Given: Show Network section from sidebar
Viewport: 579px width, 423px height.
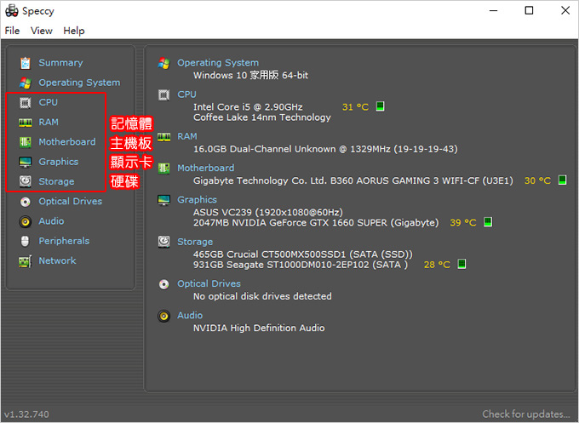Looking at the screenshot, I should pyautogui.click(x=57, y=260).
